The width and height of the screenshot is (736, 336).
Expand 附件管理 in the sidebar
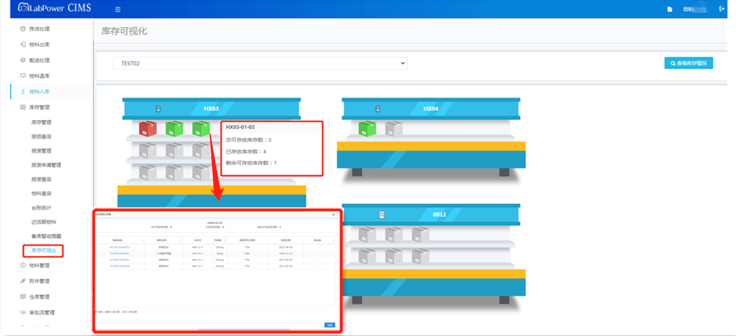pos(39,281)
